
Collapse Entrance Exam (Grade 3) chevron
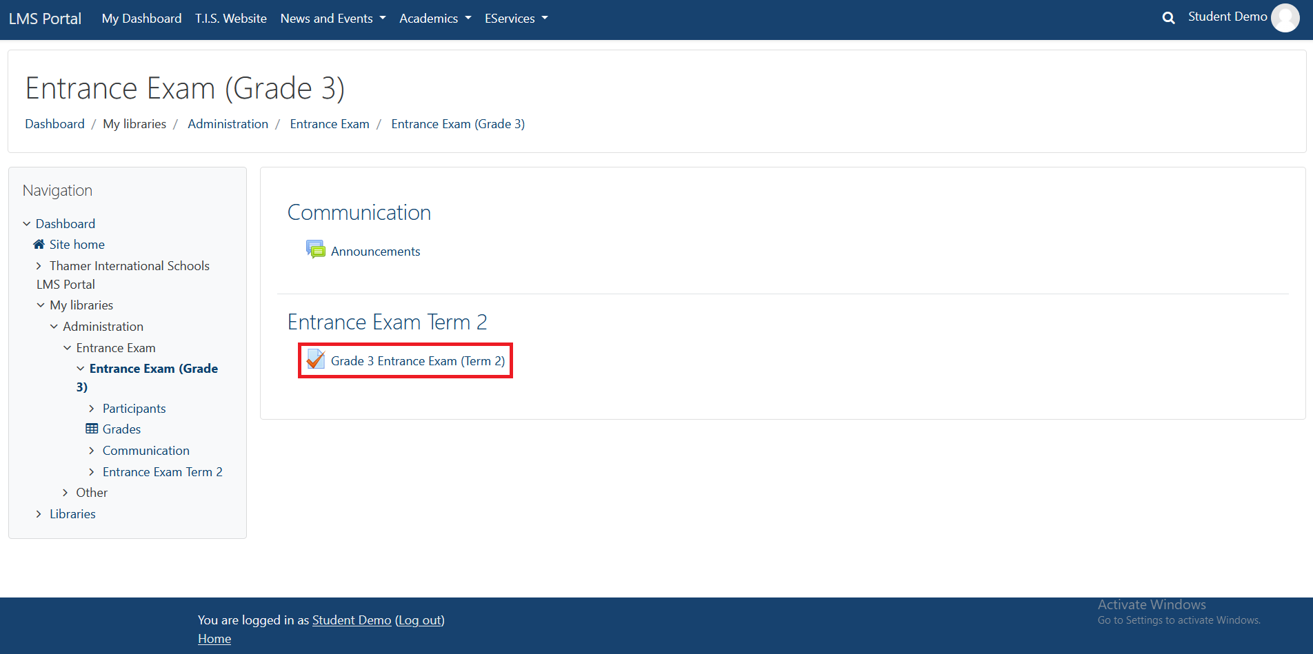pos(81,369)
